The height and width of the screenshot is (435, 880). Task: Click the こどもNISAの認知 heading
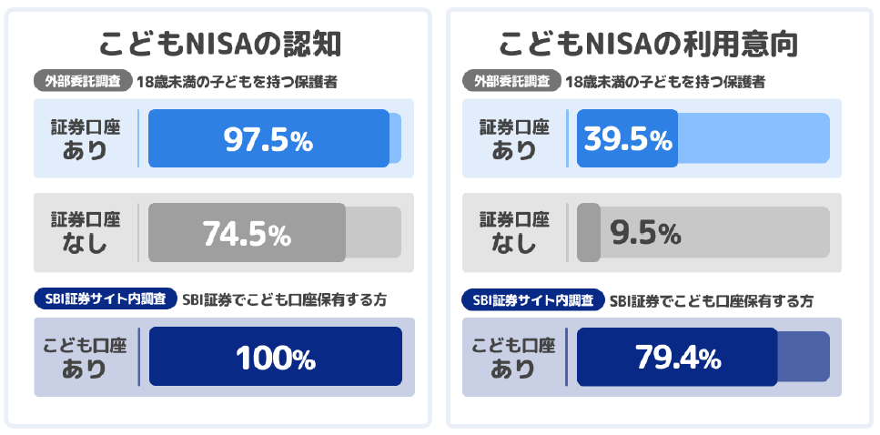tap(220, 45)
